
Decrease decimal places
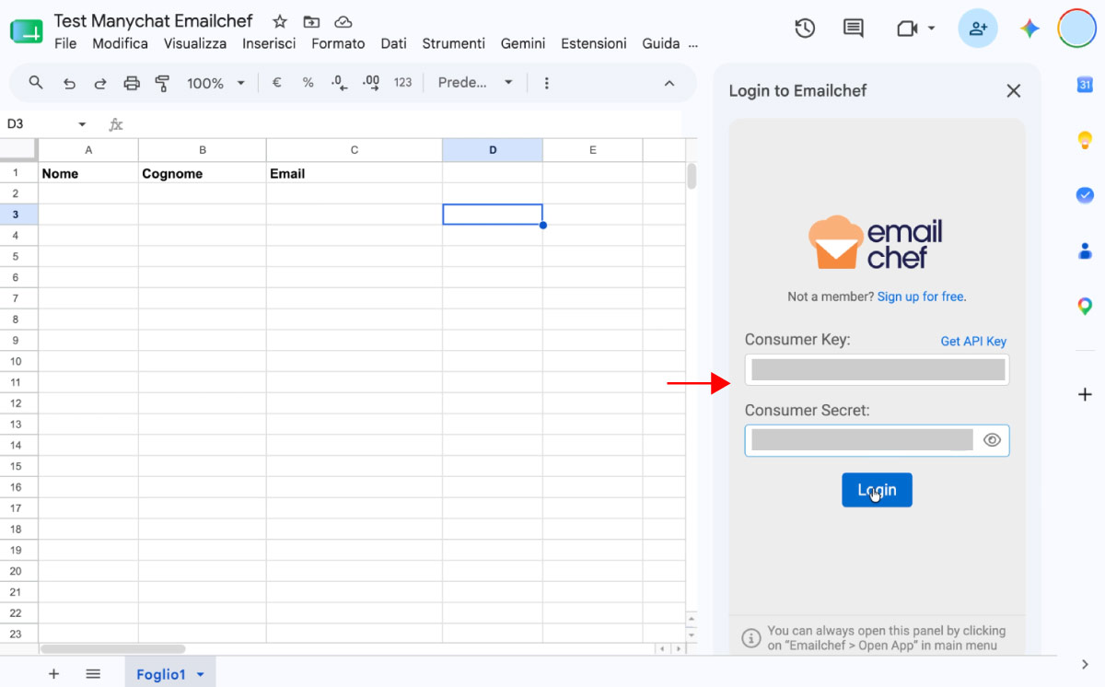[x=339, y=83]
